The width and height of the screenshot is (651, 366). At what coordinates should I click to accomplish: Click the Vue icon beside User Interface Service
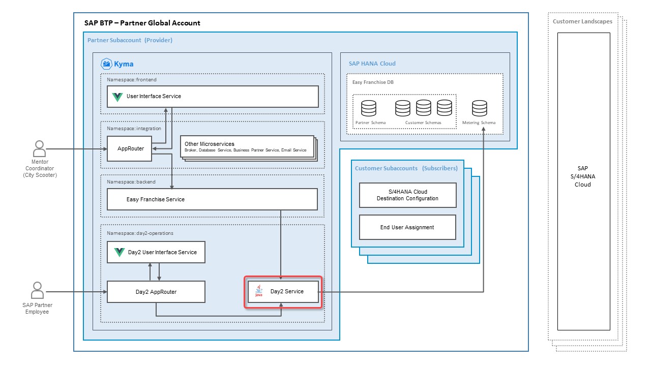pyautogui.click(x=117, y=97)
